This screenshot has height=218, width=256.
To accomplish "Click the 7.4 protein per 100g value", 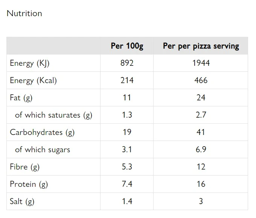I will 127,184.
